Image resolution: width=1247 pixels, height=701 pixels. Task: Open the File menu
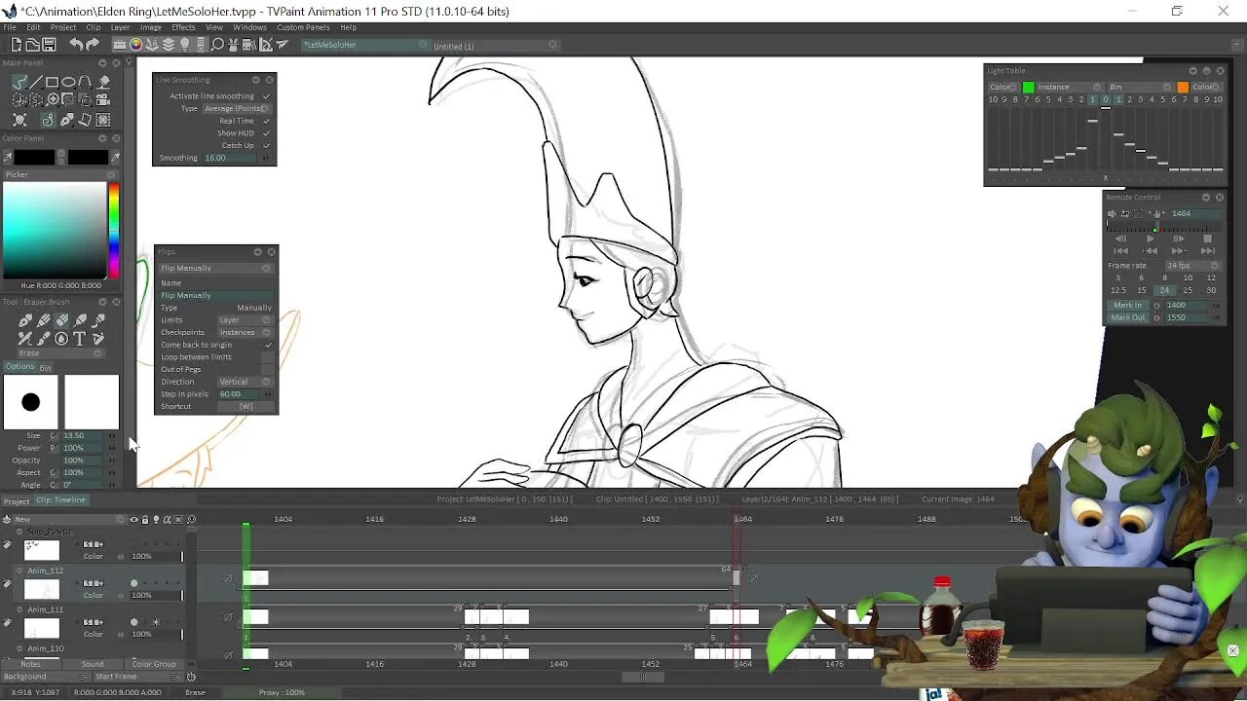(x=10, y=27)
